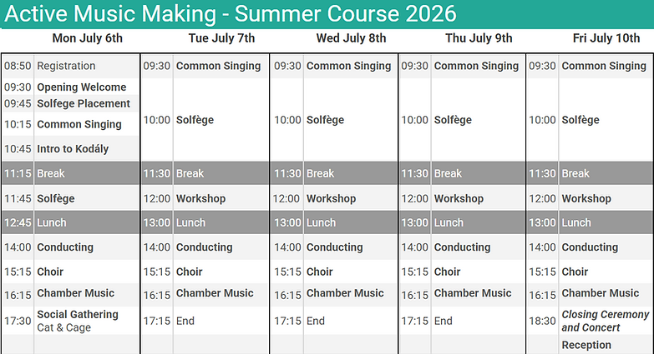The width and height of the screenshot is (654, 354).
Task: Select the Fri July 10th column header
Action: click(606, 38)
